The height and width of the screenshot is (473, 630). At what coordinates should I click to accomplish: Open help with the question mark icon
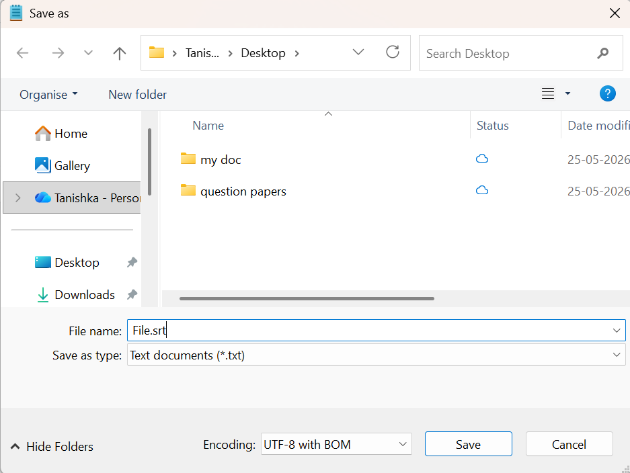coord(608,93)
